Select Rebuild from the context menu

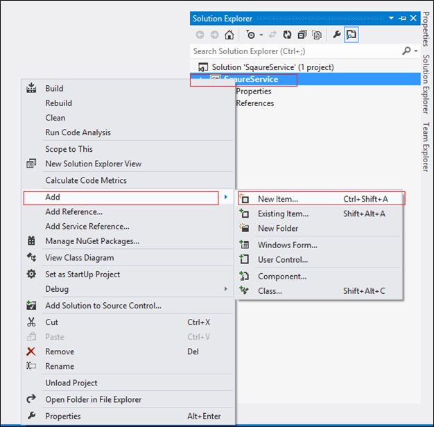point(59,103)
